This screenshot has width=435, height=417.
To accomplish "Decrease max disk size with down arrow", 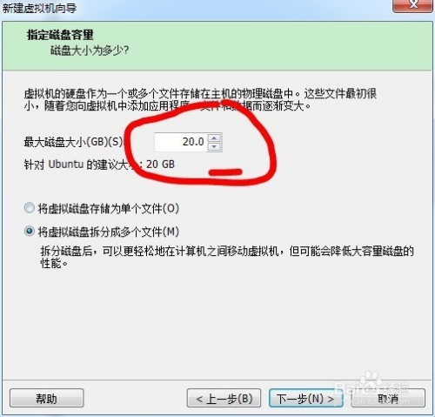I will point(214,147).
